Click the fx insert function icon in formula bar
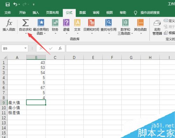 click(x=60, y=48)
